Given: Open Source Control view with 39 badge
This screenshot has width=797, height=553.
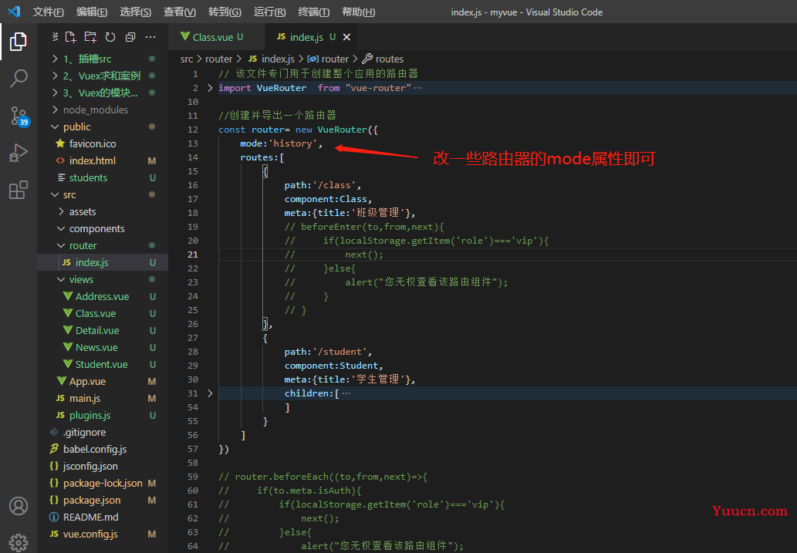Looking at the screenshot, I should (19, 116).
